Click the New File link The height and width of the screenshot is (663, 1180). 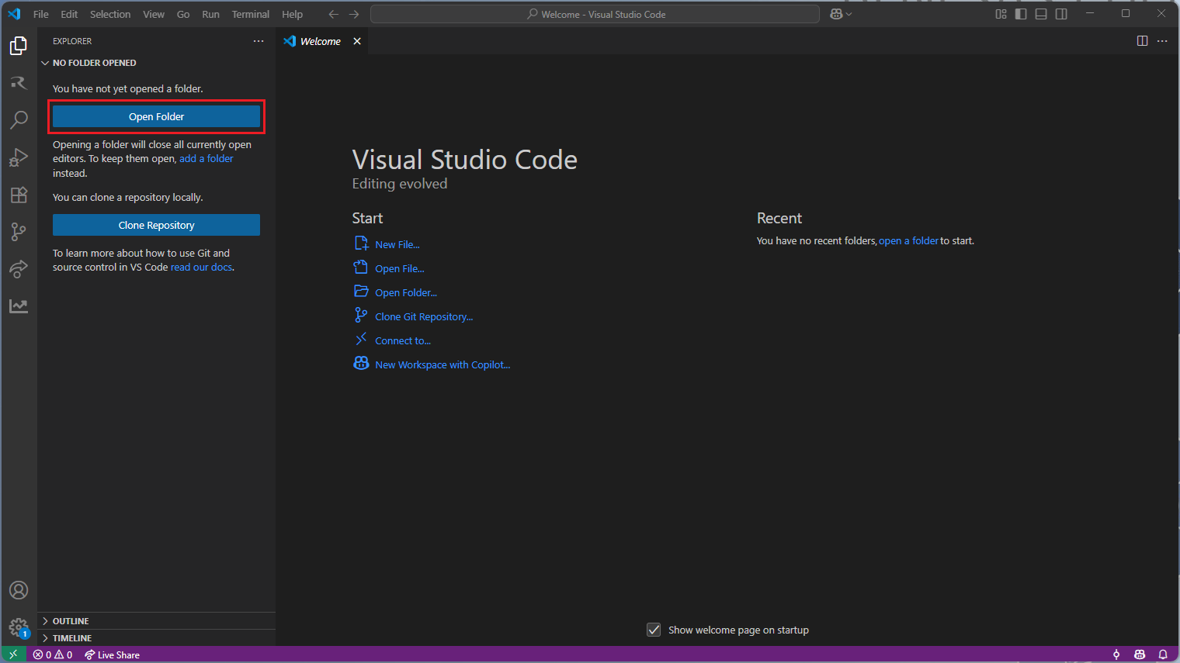click(397, 244)
